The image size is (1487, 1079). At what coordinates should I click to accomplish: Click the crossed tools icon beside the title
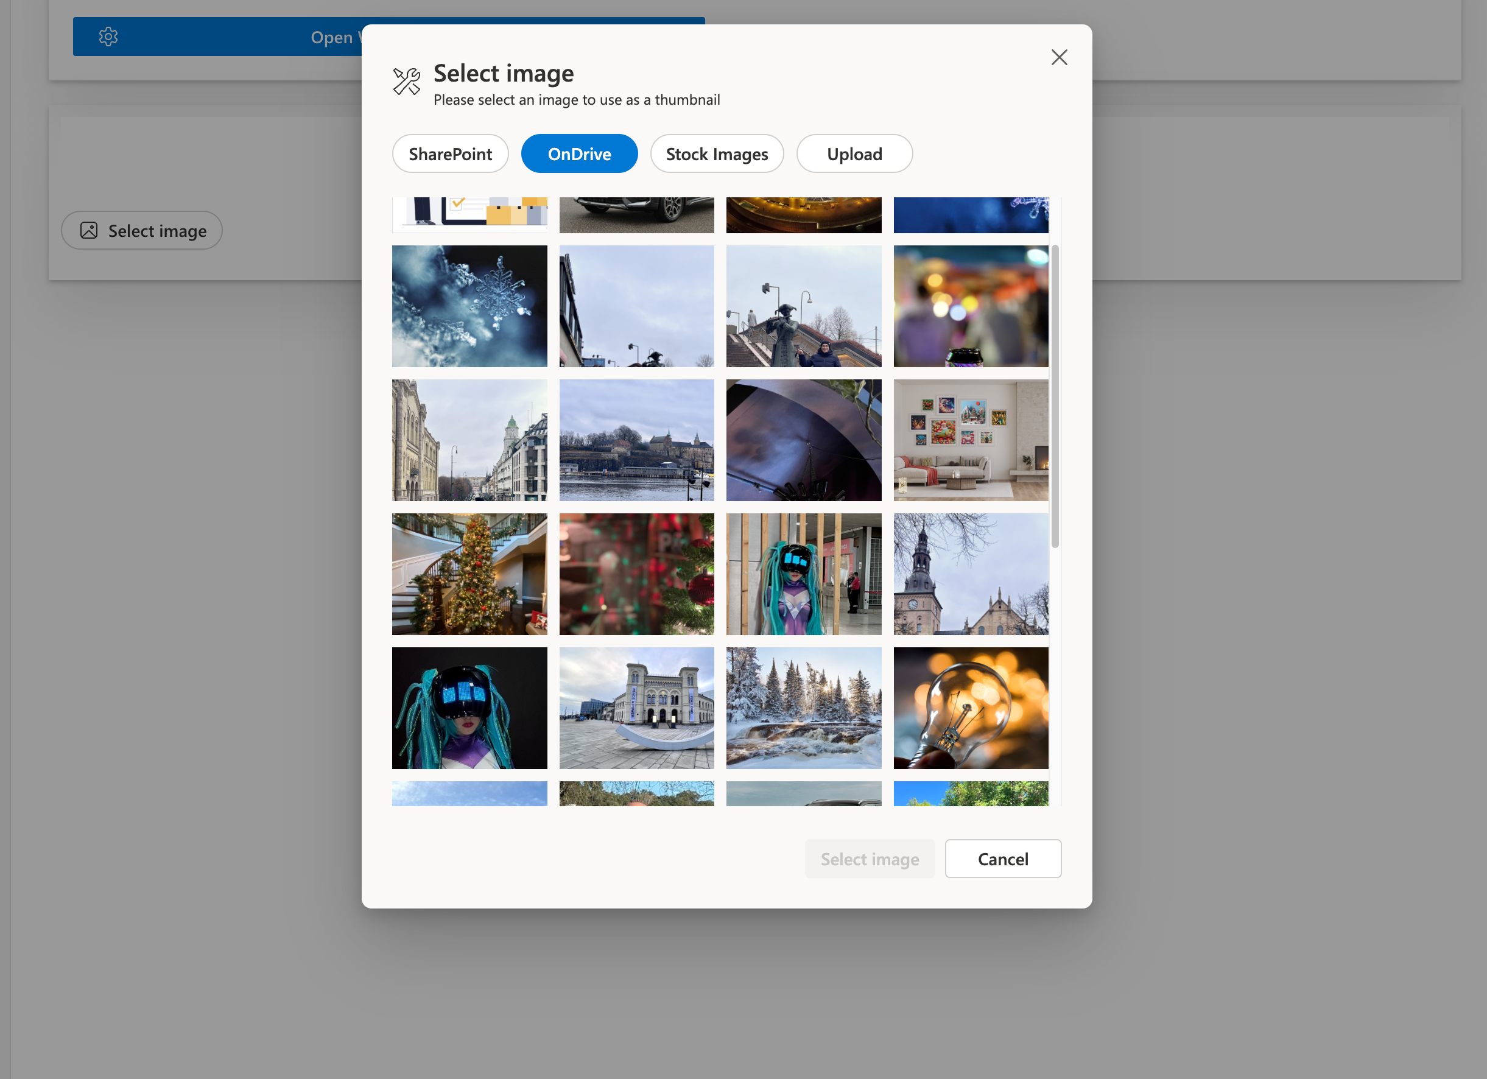tap(407, 82)
